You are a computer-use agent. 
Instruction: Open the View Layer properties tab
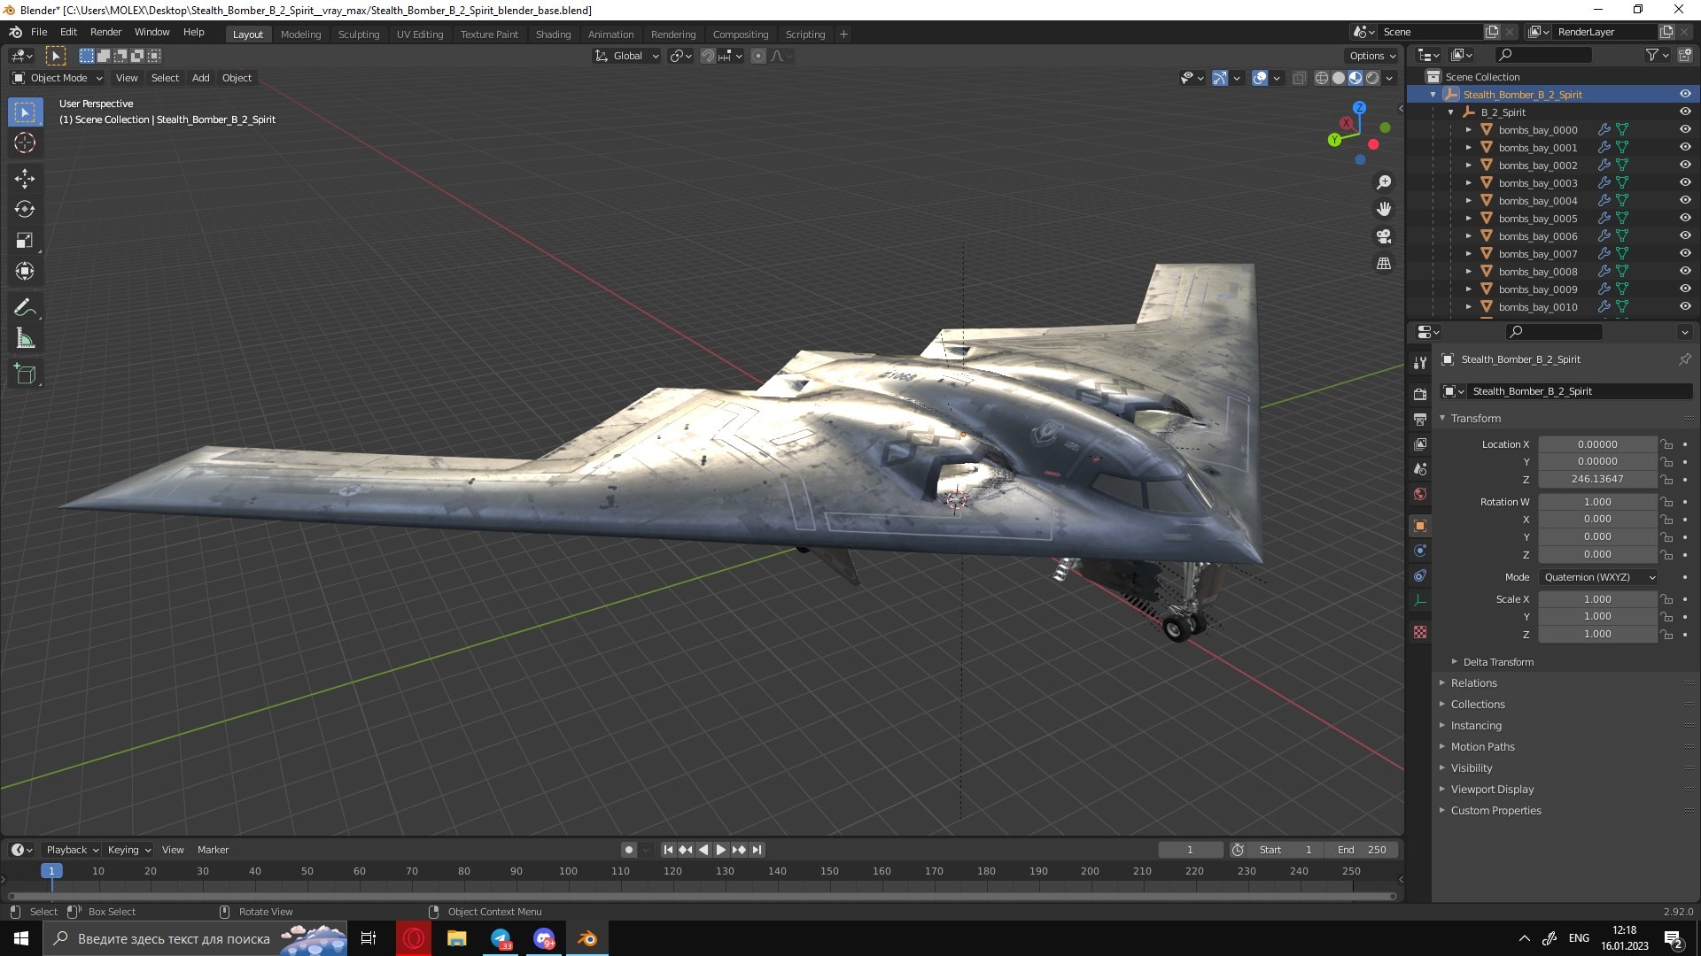point(1420,444)
